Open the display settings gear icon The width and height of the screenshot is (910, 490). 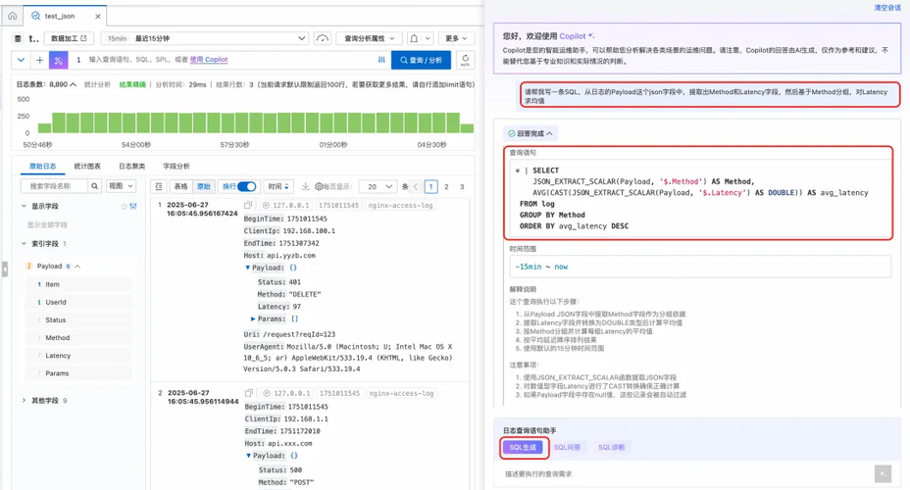point(319,187)
